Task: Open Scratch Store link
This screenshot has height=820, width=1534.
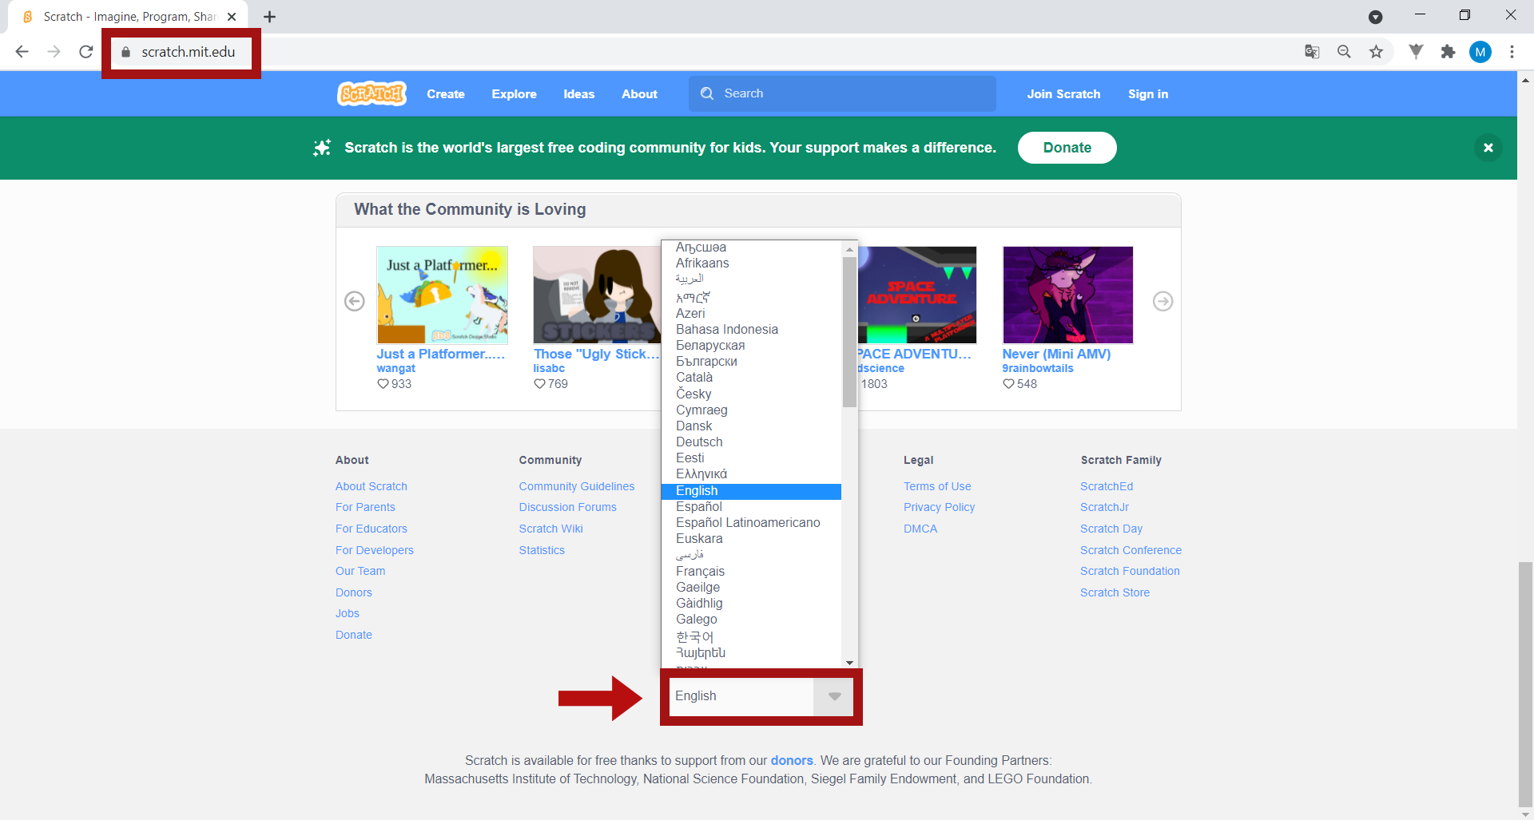Action: tap(1115, 592)
